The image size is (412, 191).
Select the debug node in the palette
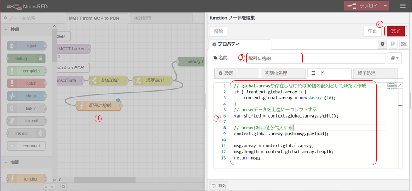(26, 59)
